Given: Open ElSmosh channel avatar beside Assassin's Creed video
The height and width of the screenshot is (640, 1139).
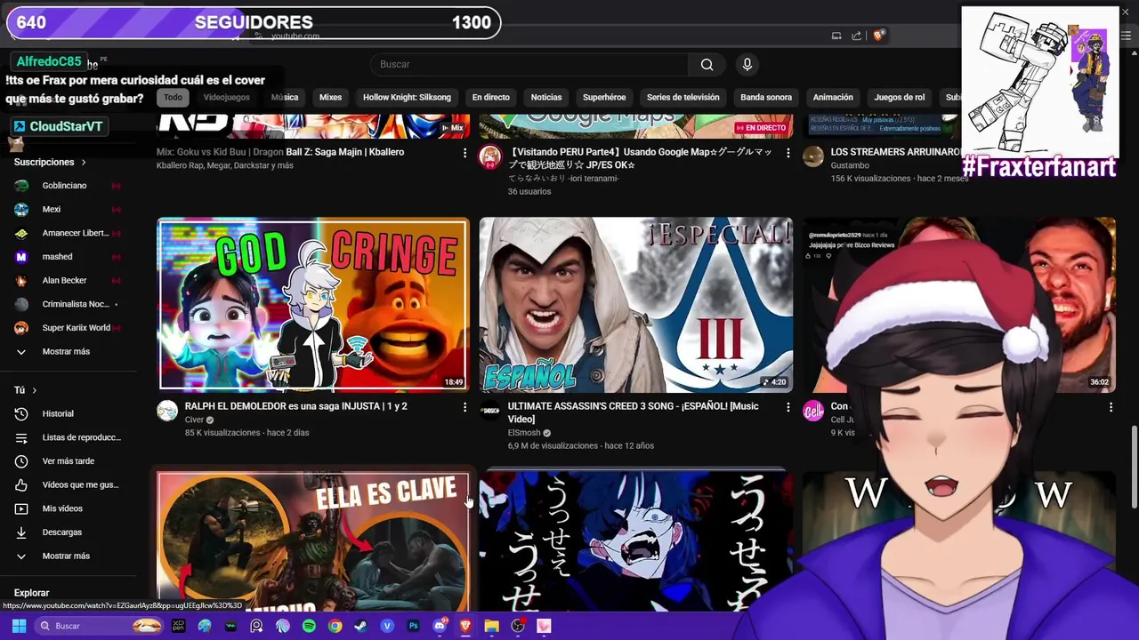Looking at the screenshot, I should coord(490,410).
